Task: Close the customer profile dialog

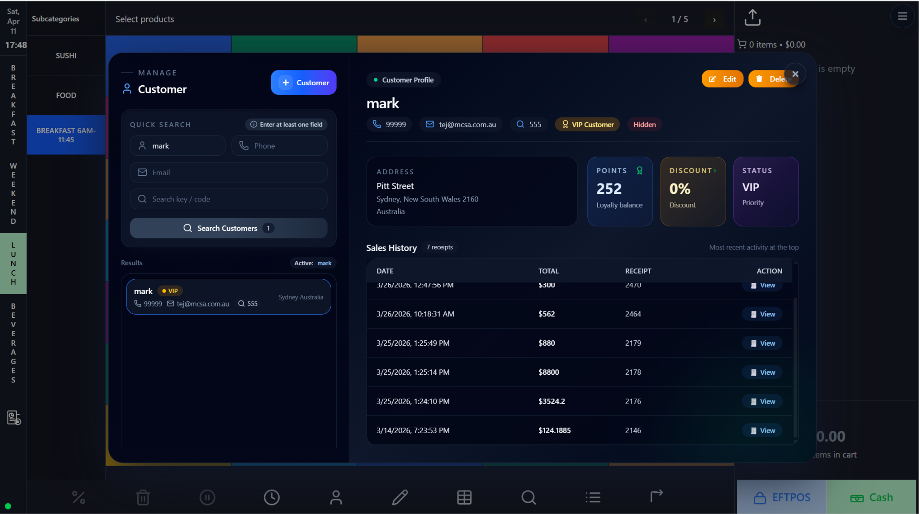Action: 795,74
